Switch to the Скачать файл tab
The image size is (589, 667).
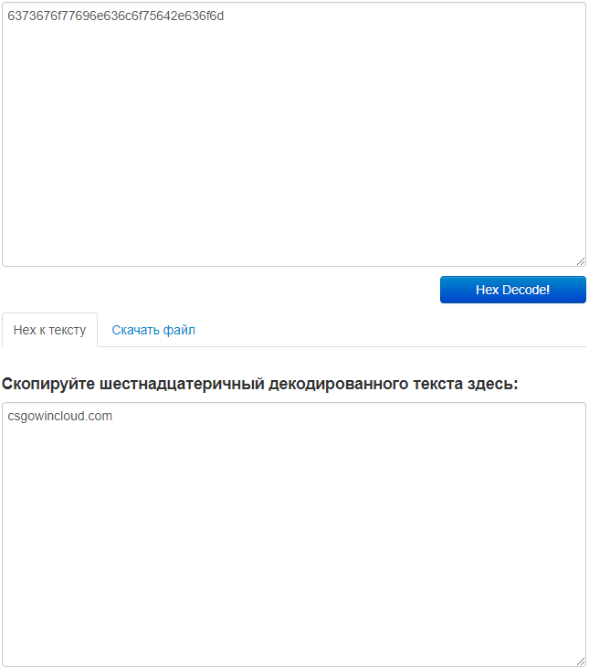(x=153, y=330)
